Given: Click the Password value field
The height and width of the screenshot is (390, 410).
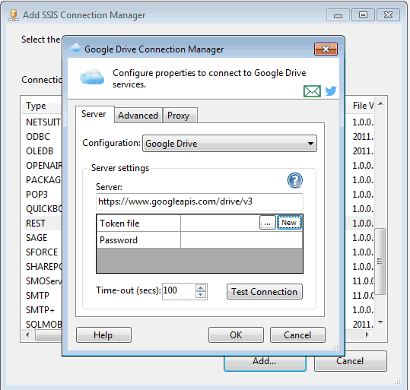Looking at the screenshot, I should (242, 240).
